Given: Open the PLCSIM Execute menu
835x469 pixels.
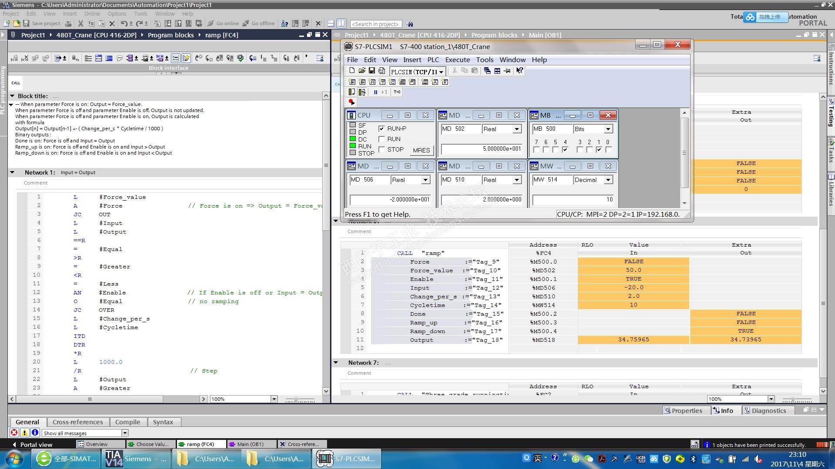Looking at the screenshot, I should 457,60.
